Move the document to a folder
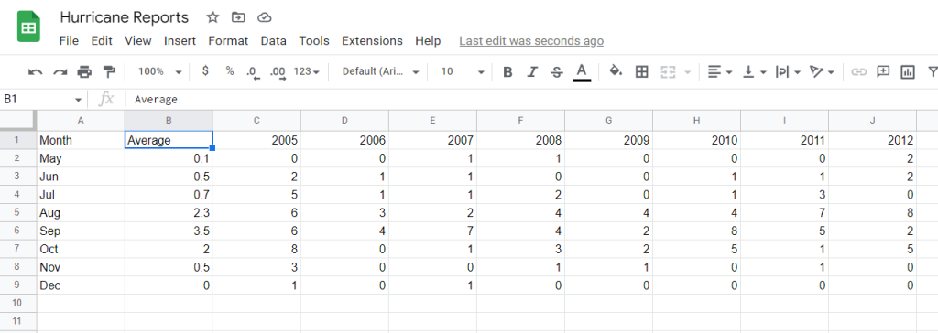This screenshot has height=333, width=938. click(x=238, y=17)
